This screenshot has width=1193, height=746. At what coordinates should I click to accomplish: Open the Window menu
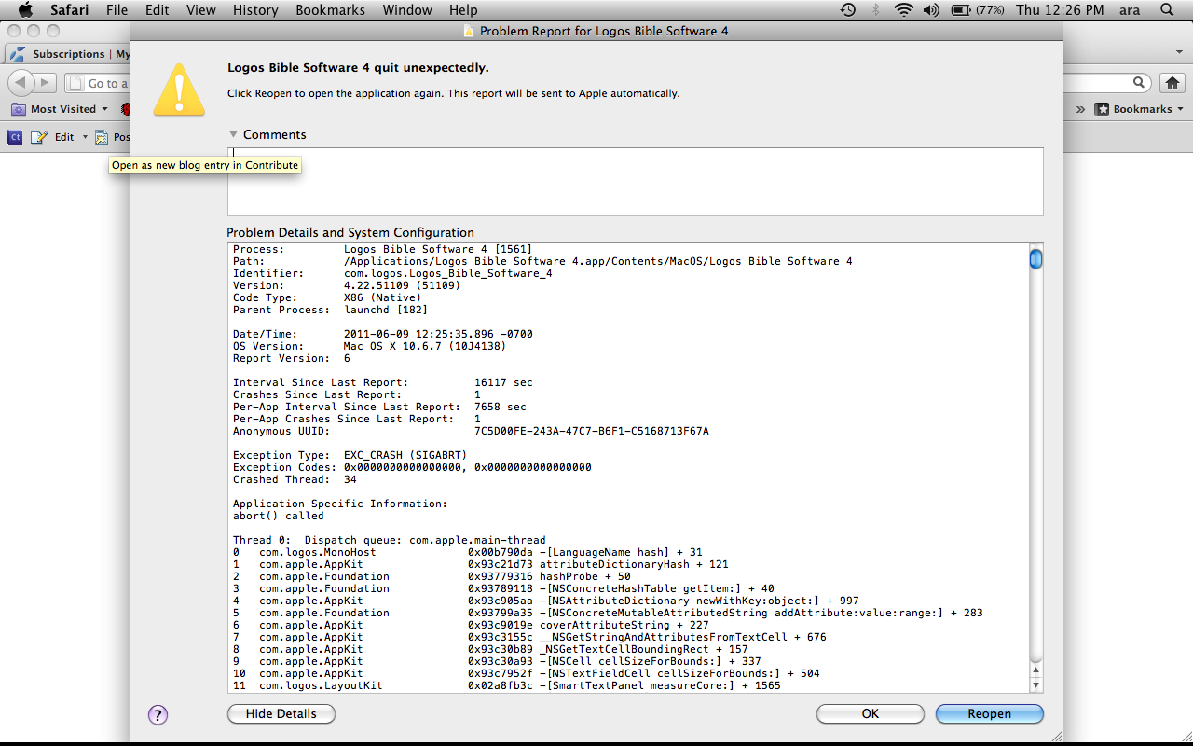point(409,10)
